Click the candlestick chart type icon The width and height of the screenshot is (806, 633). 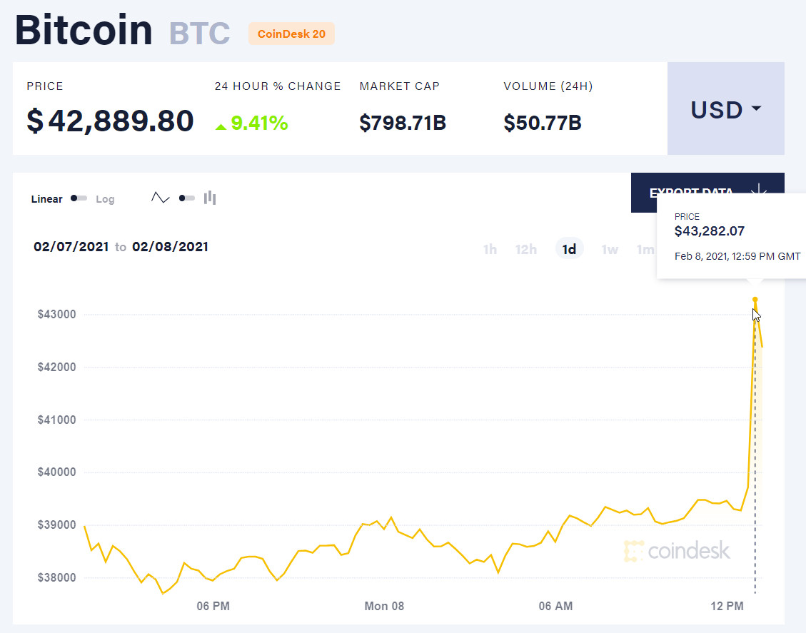210,198
